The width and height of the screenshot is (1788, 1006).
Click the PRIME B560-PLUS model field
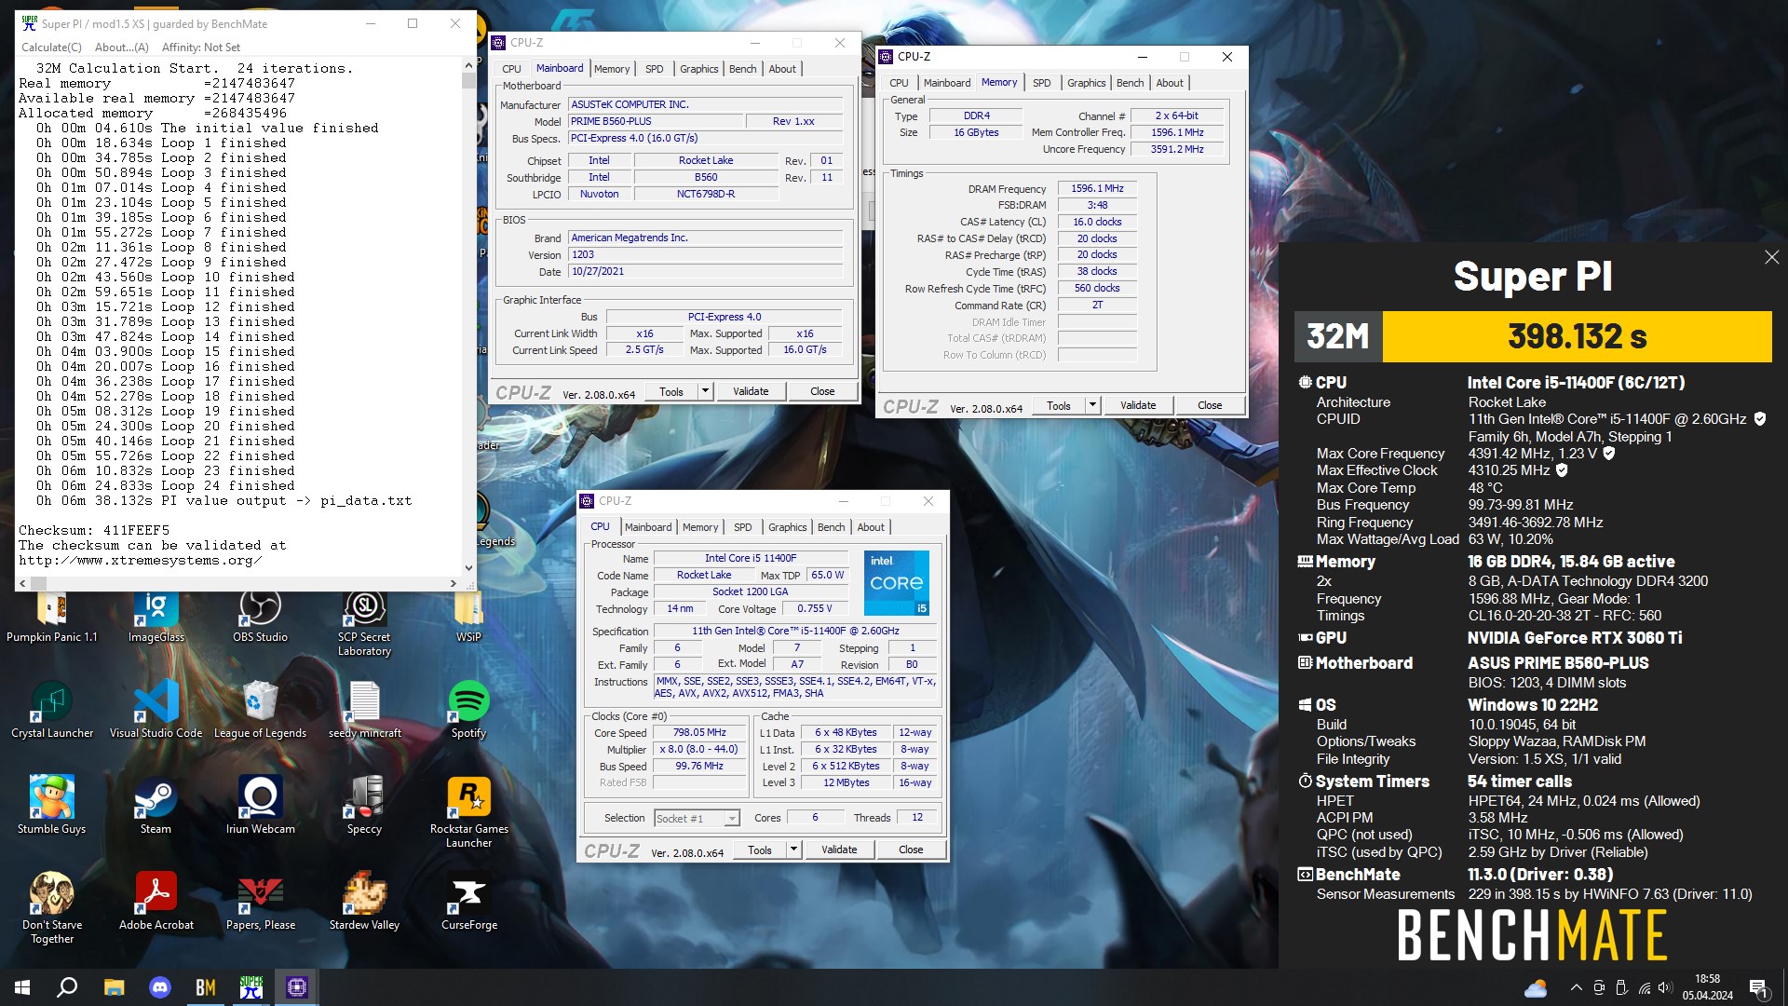point(656,121)
